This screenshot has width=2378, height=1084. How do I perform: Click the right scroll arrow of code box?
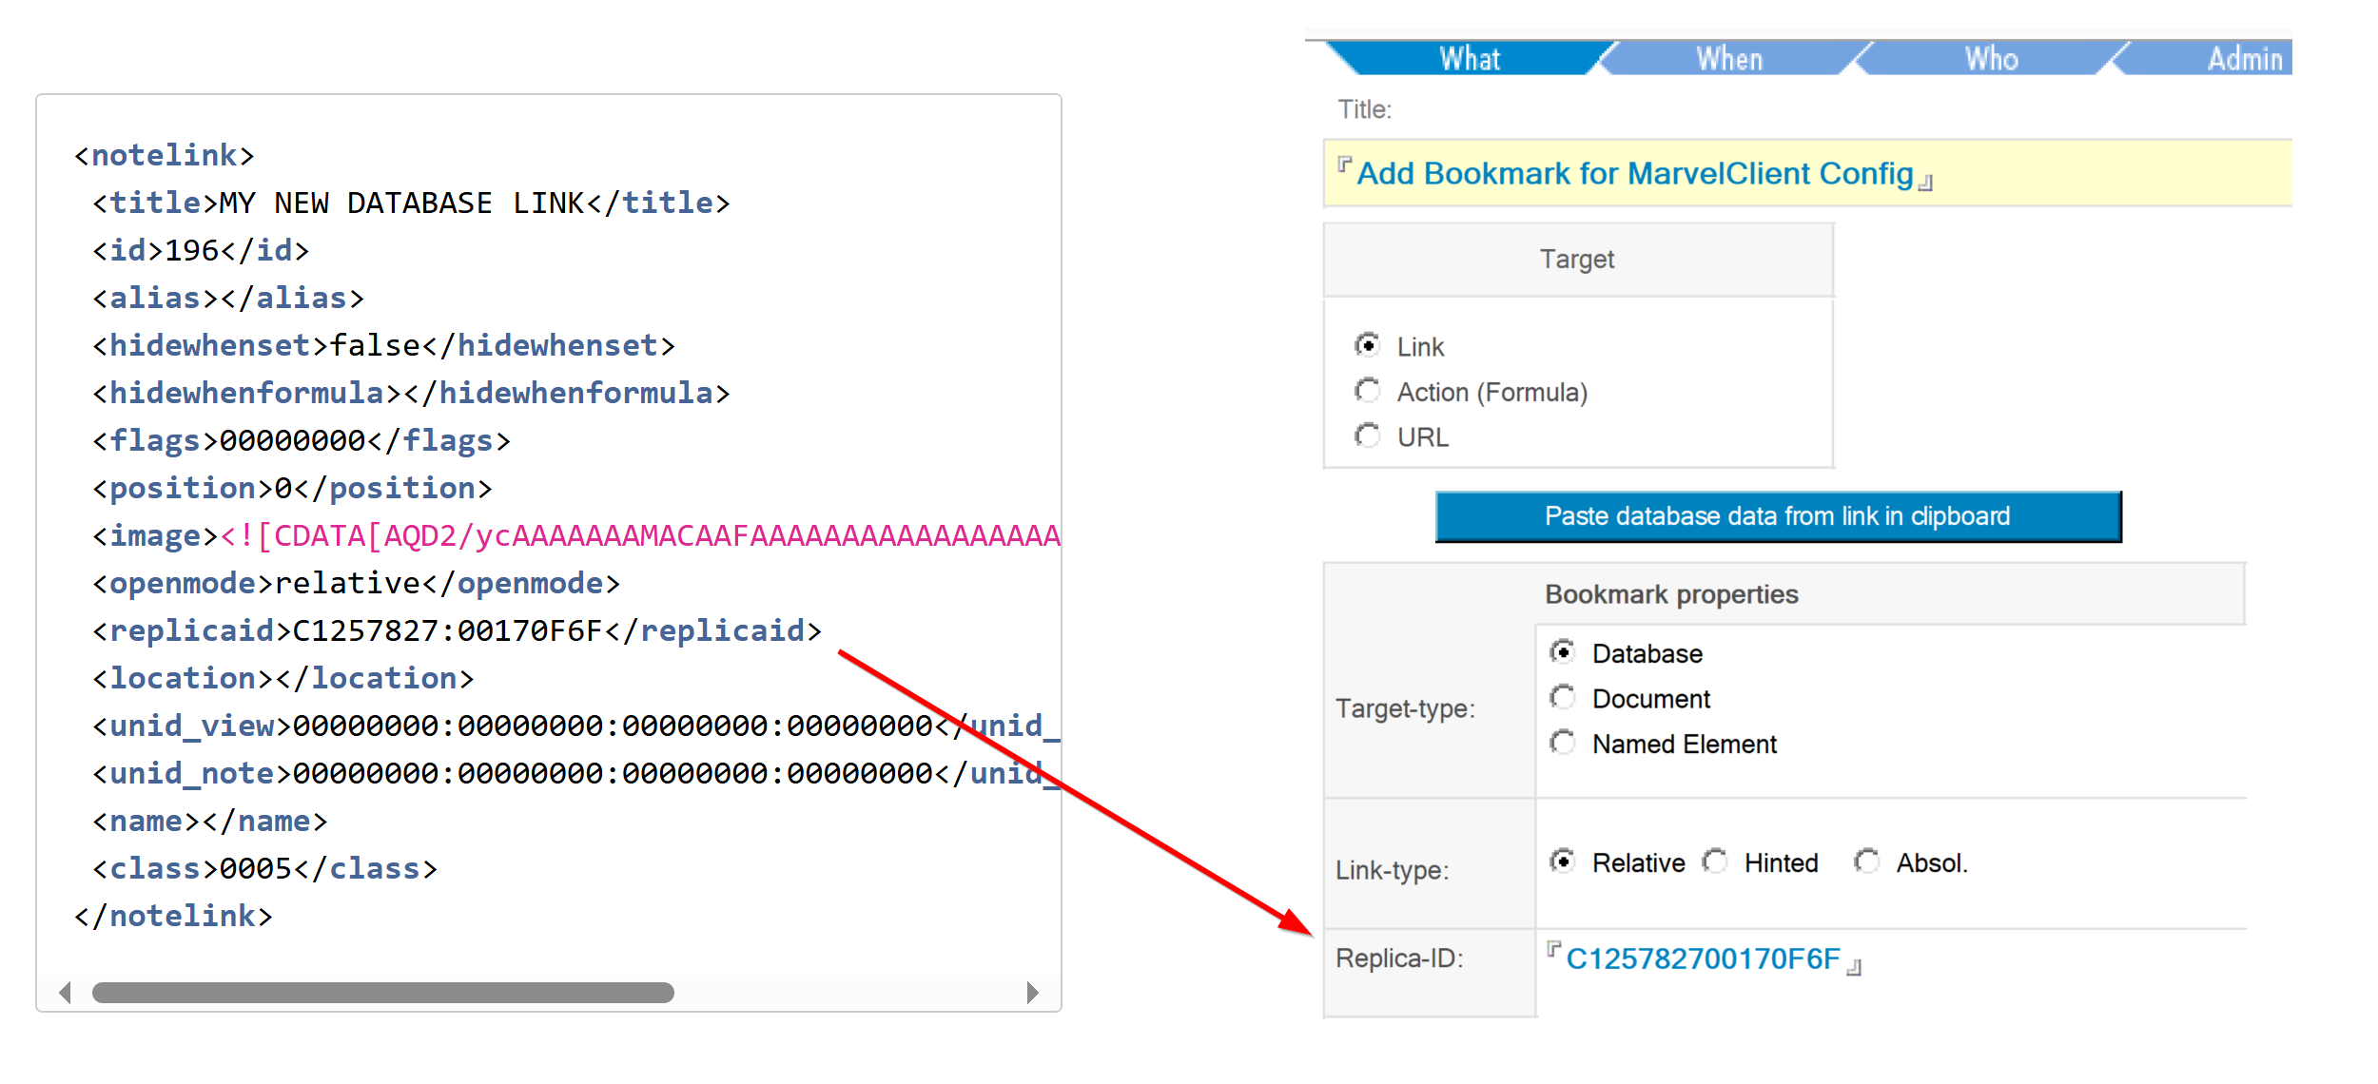[1032, 993]
